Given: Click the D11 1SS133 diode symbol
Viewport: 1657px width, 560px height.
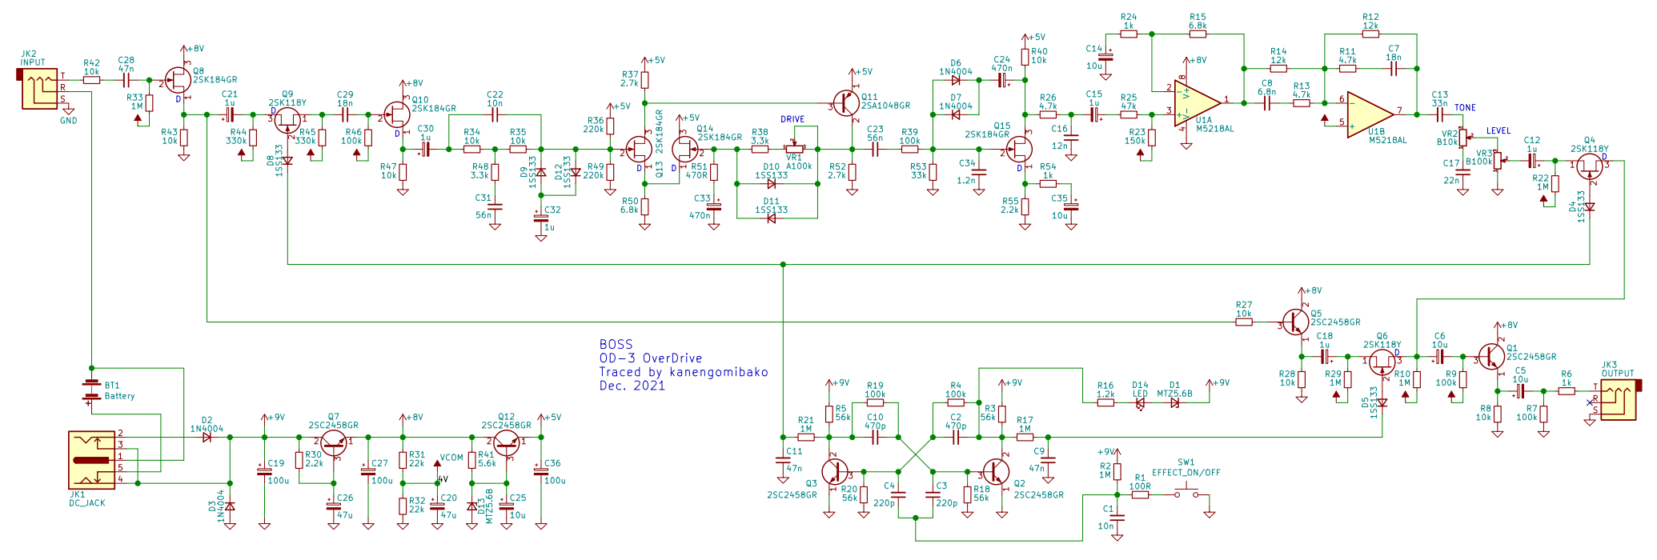Looking at the screenshot, I should (772, 218).
